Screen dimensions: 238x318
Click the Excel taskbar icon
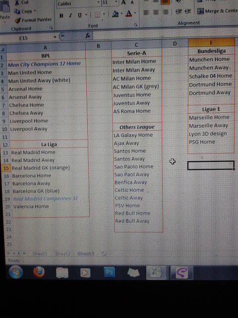[155, 272]
